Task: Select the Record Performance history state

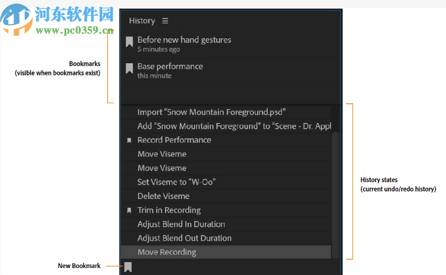Action: tap(174, 140)
